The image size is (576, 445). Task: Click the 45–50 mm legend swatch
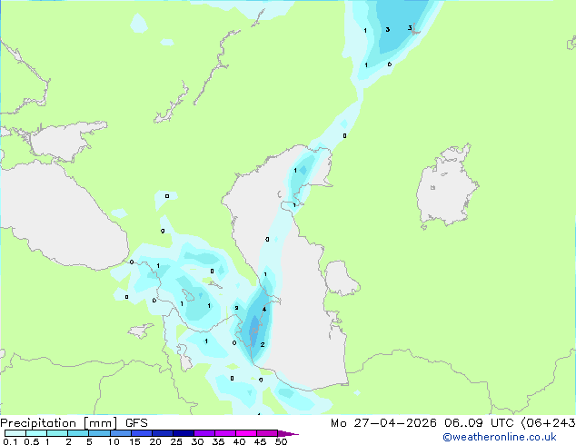click(x=267, y=433)
